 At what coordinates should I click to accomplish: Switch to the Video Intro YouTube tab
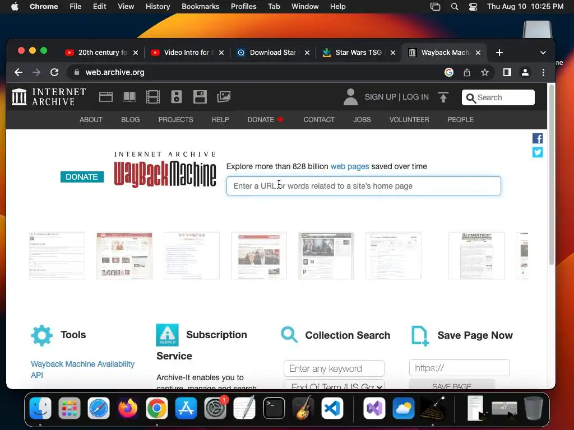point(187,53)
